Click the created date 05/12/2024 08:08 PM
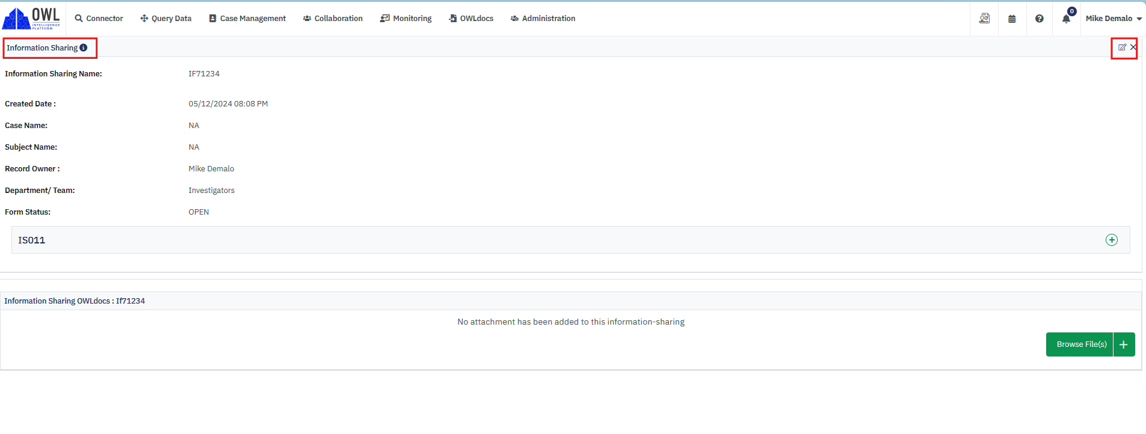Screen dimensions: 1146x434 (228, 104)
